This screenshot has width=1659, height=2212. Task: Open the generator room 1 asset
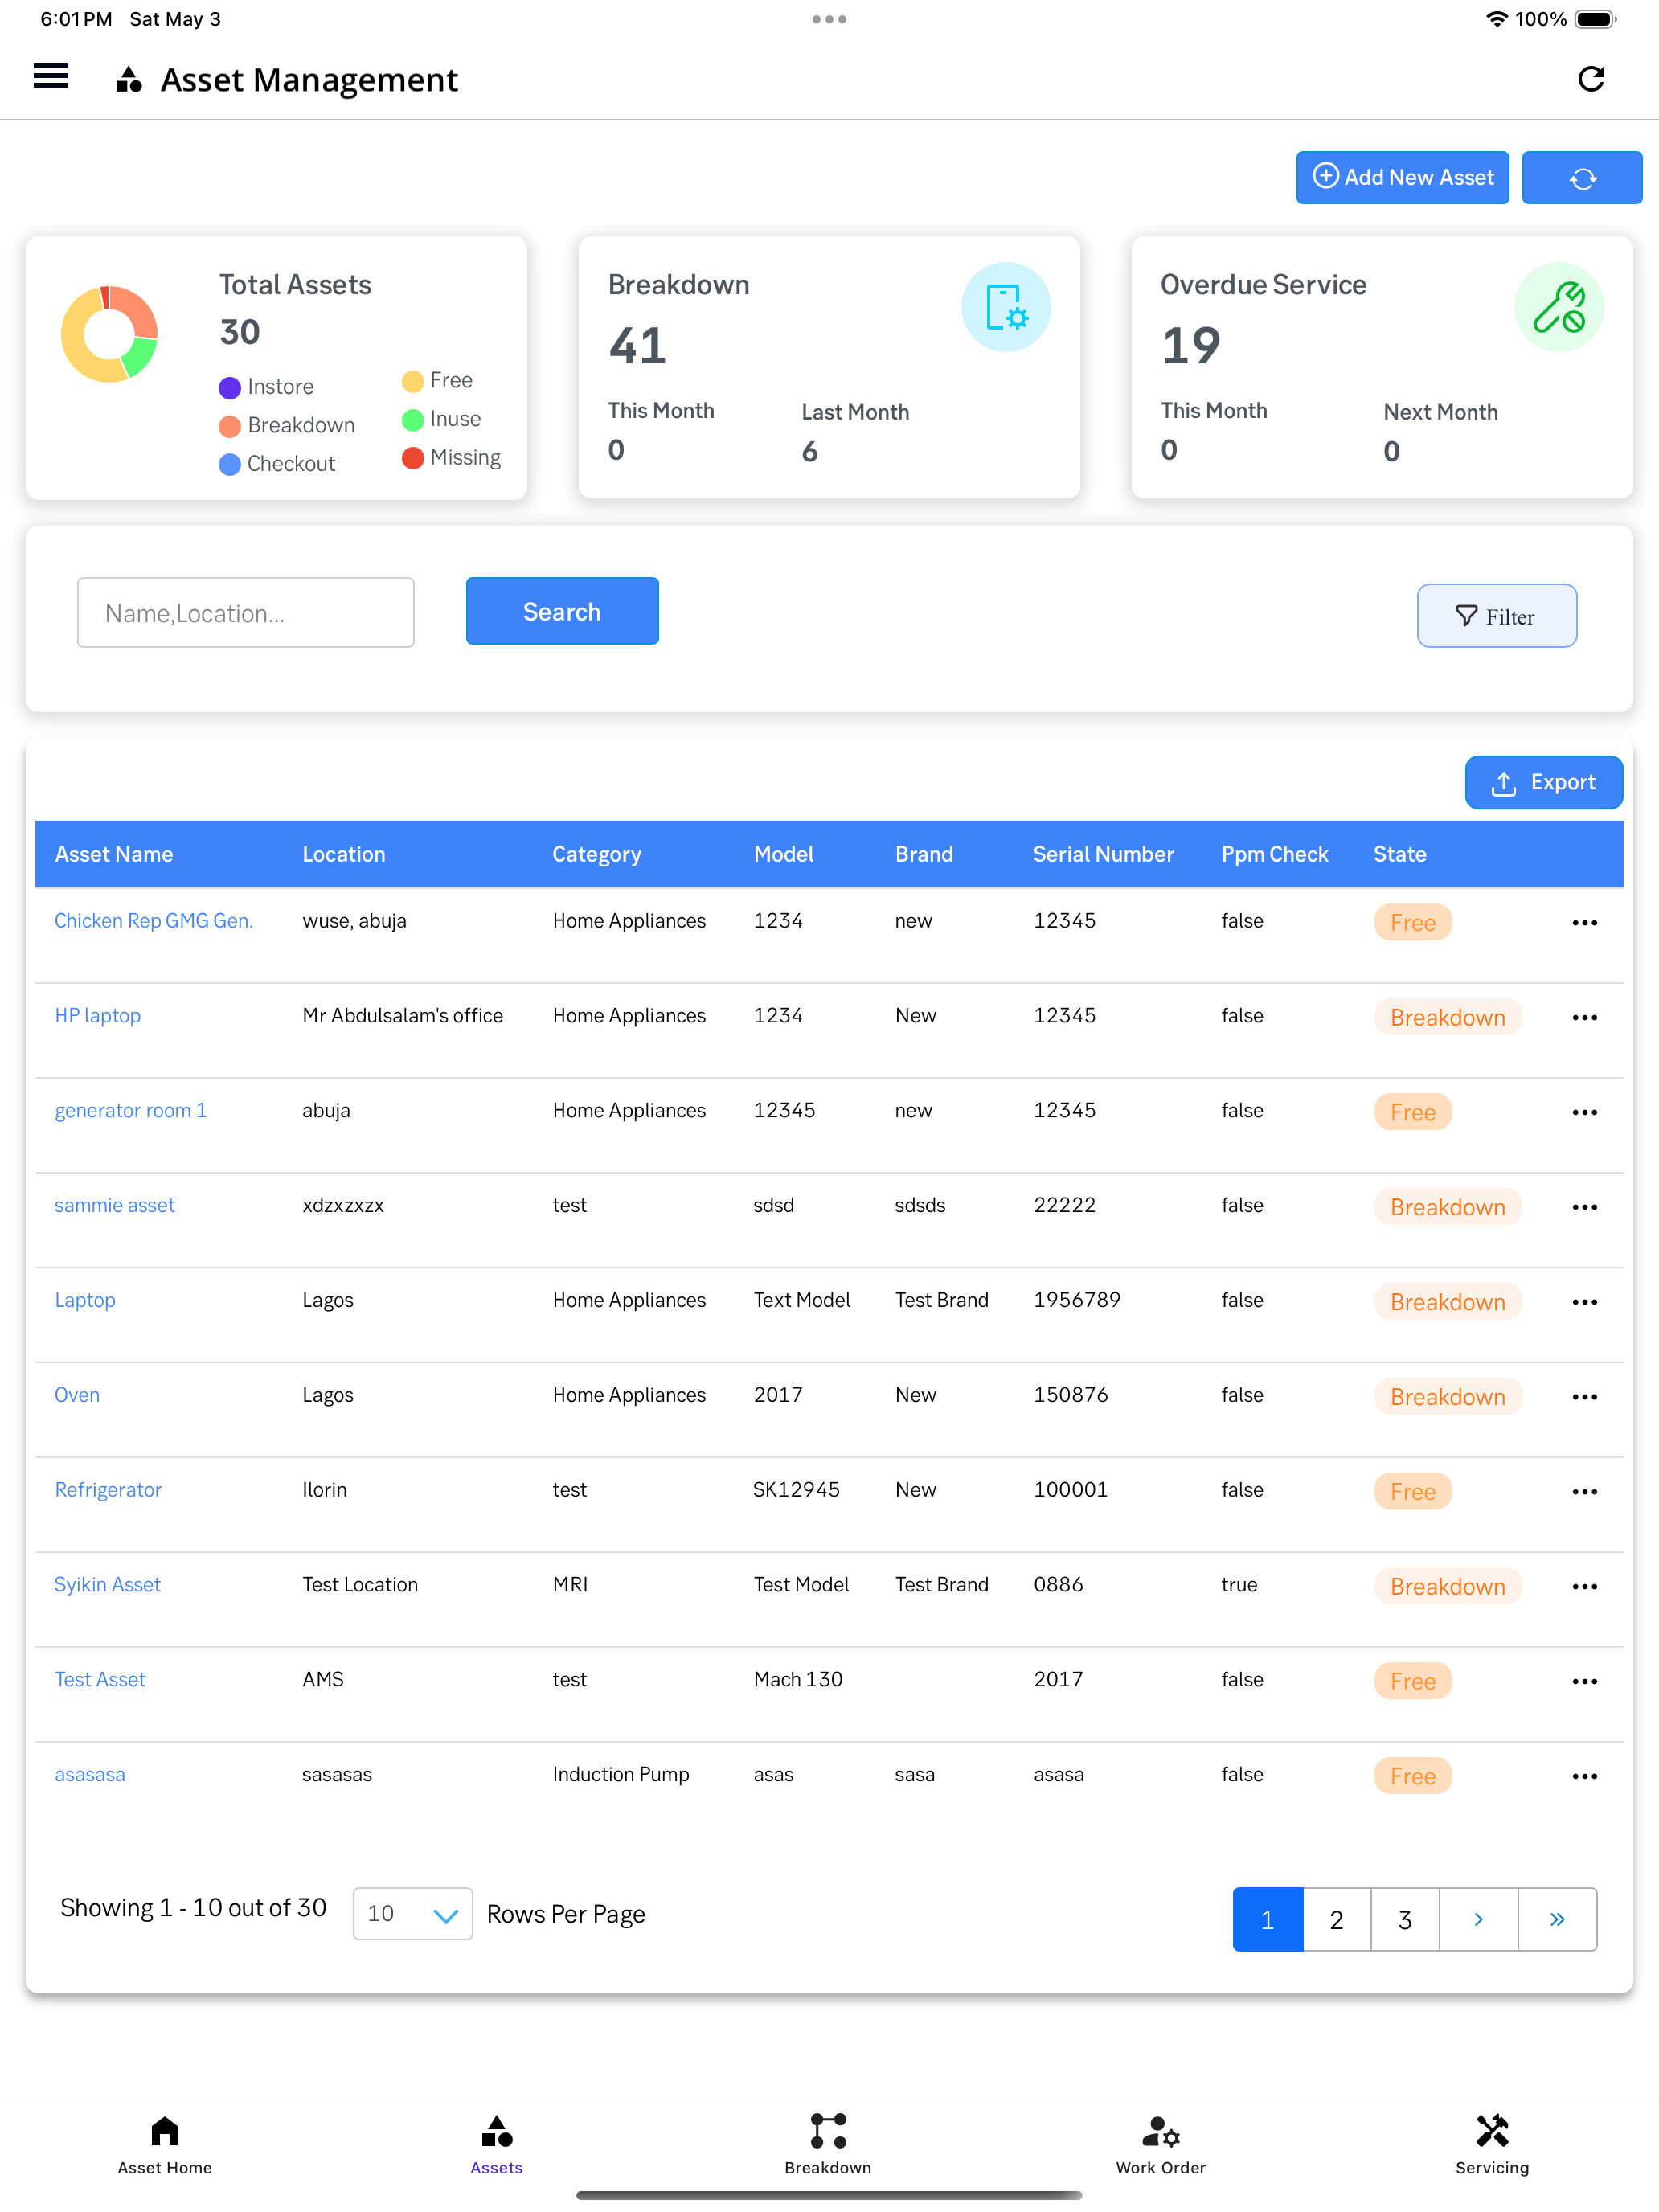click(130, 1110)
